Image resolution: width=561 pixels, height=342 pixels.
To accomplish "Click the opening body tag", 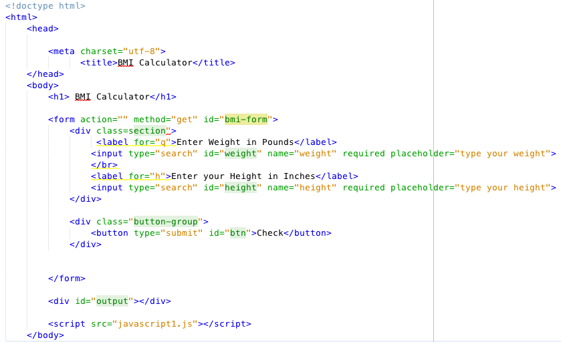I will 43,85.
